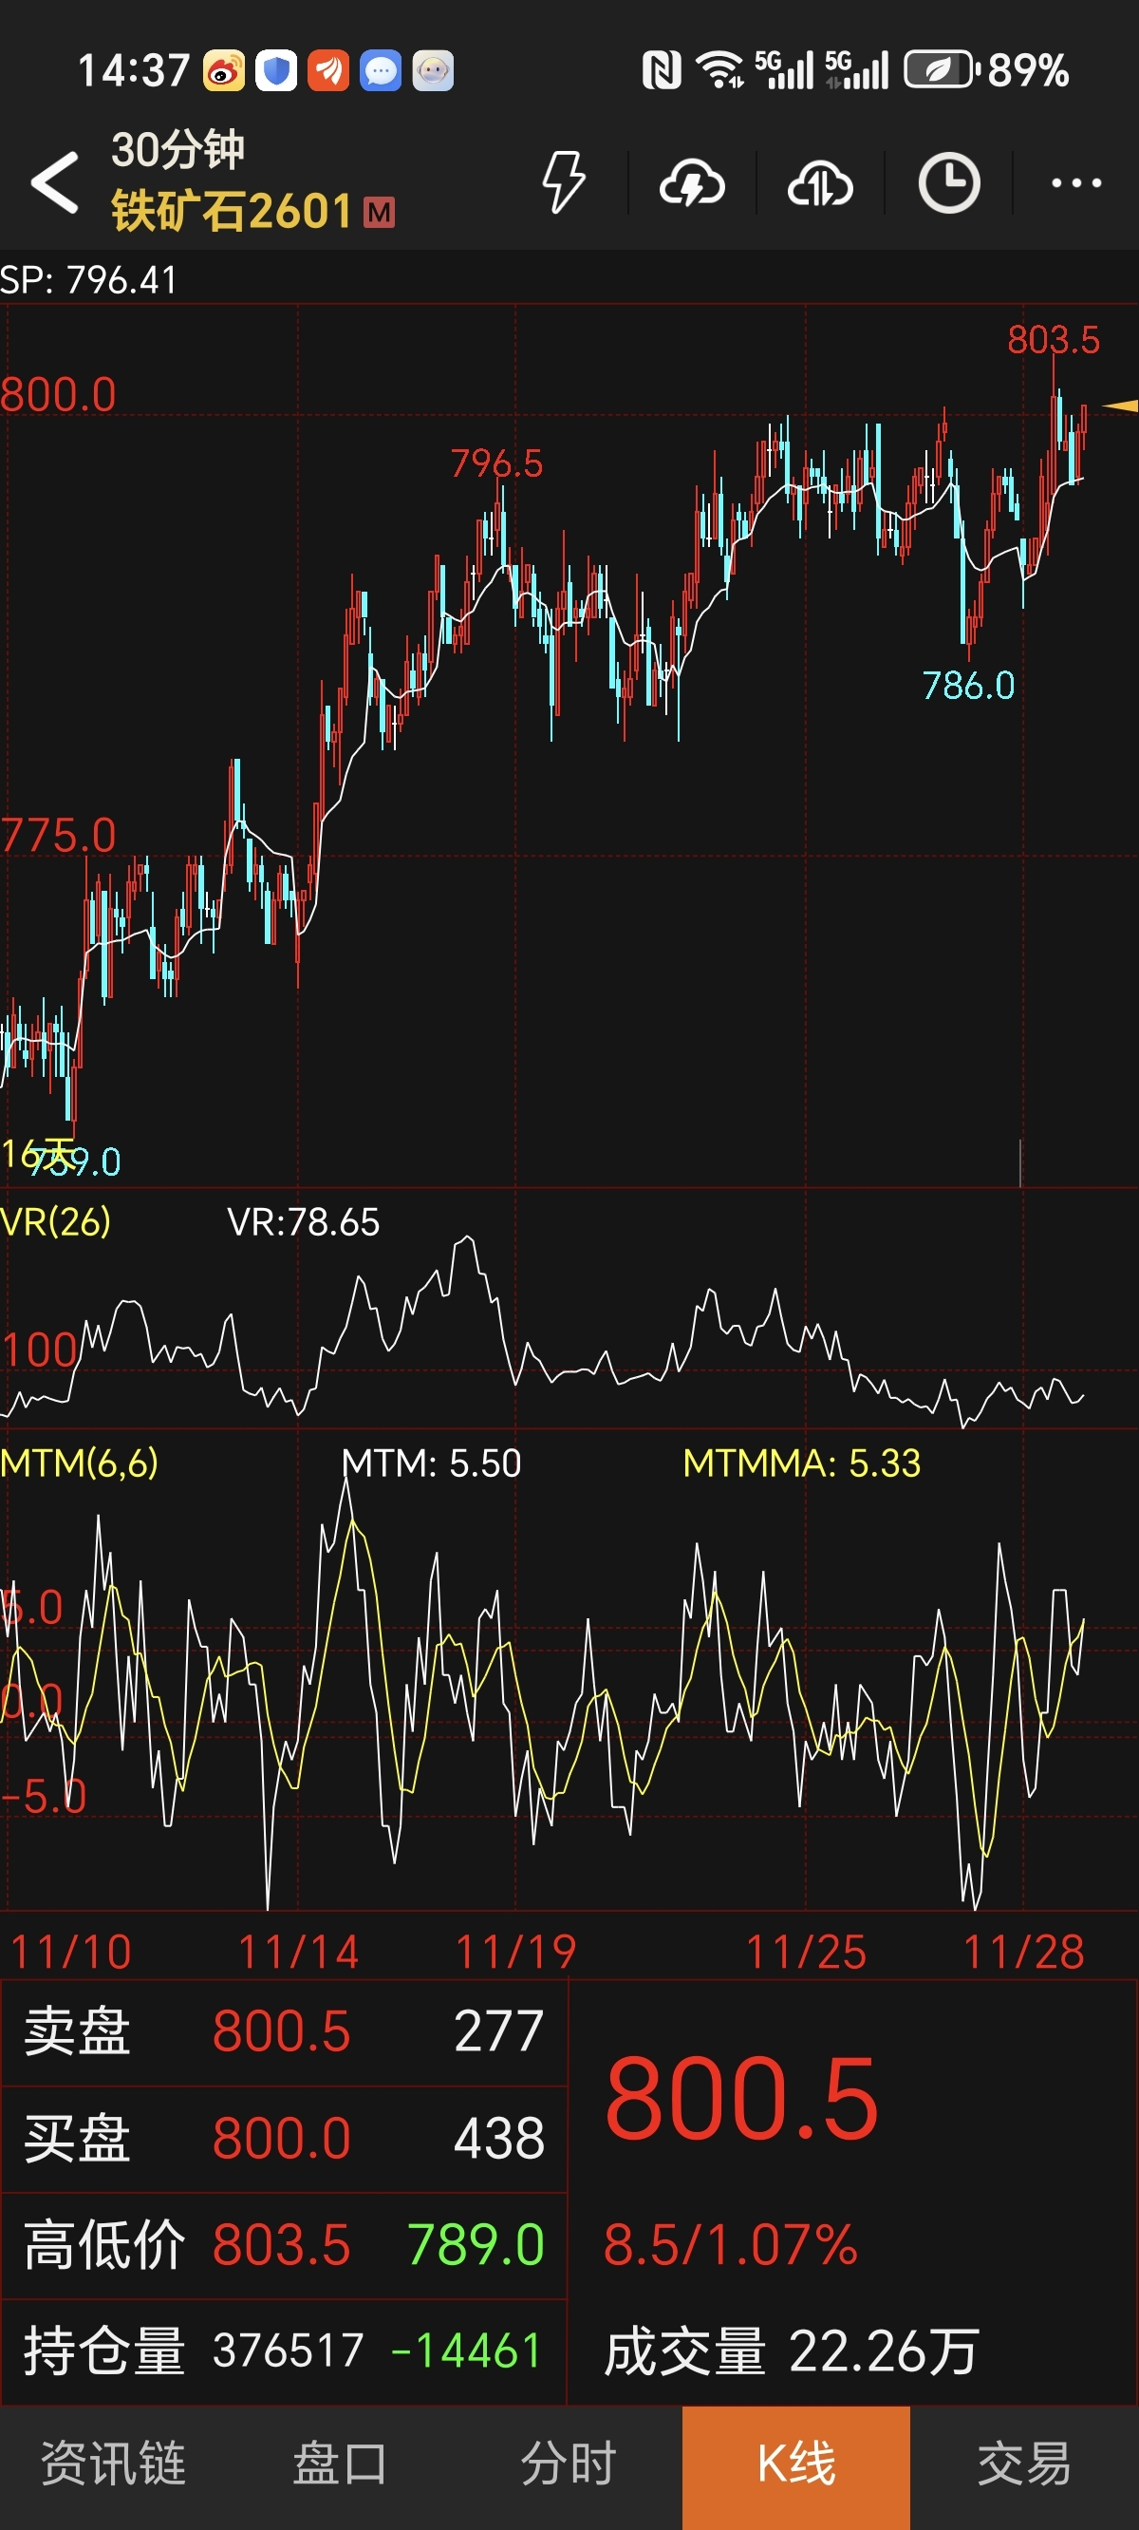Tap the position change -14461

(x=466, y=2351)
